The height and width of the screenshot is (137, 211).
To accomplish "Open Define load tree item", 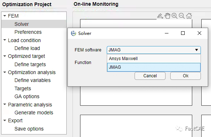I will click(27, 48).
